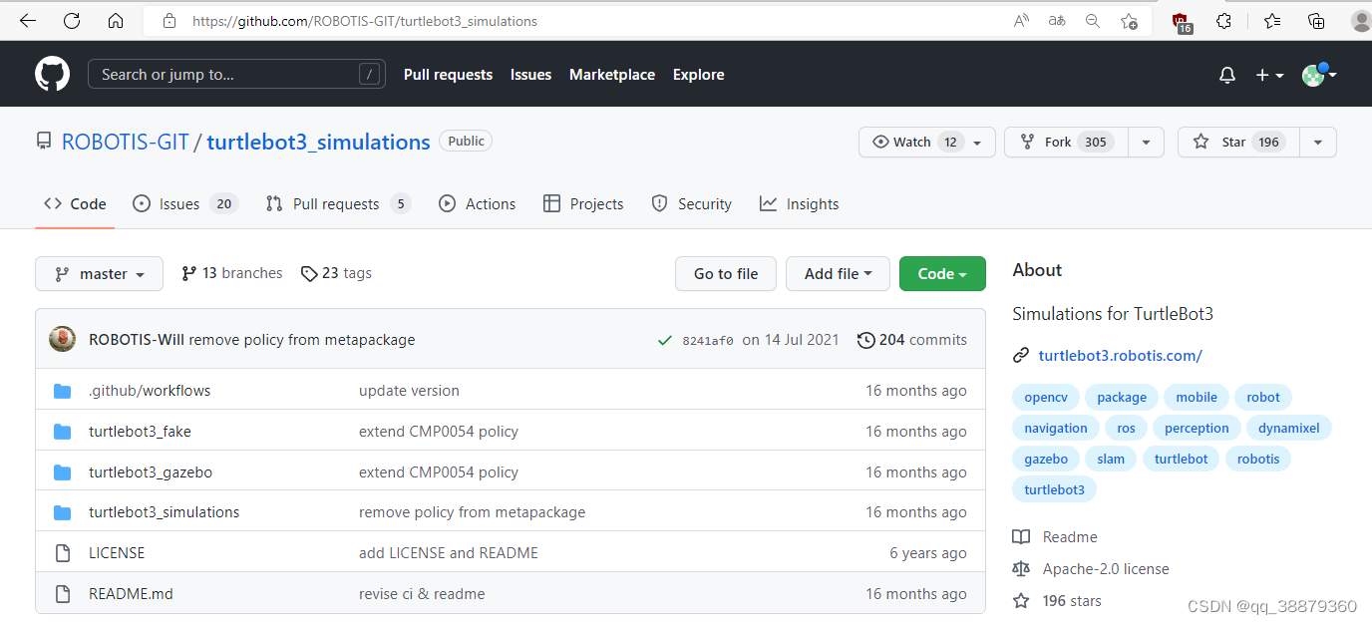Click the LICENSE file icon
This screenshot has width=1372, height=624.
[62, 553]
